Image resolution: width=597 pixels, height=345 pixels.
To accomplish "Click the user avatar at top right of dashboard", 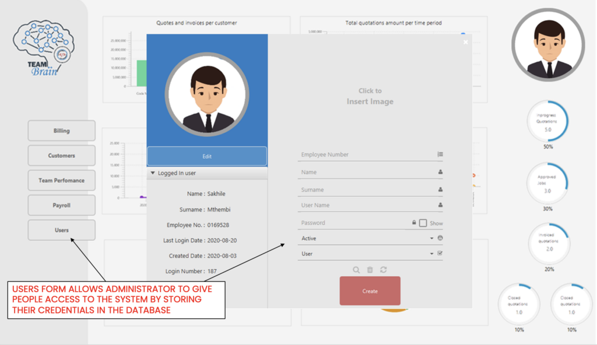I will 548,45.
